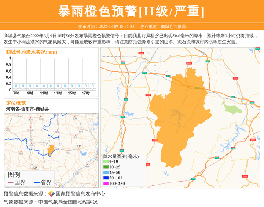Click the 合肥 city label in overview map
Viewport: 264px width, 207px height.
[79, 146]
